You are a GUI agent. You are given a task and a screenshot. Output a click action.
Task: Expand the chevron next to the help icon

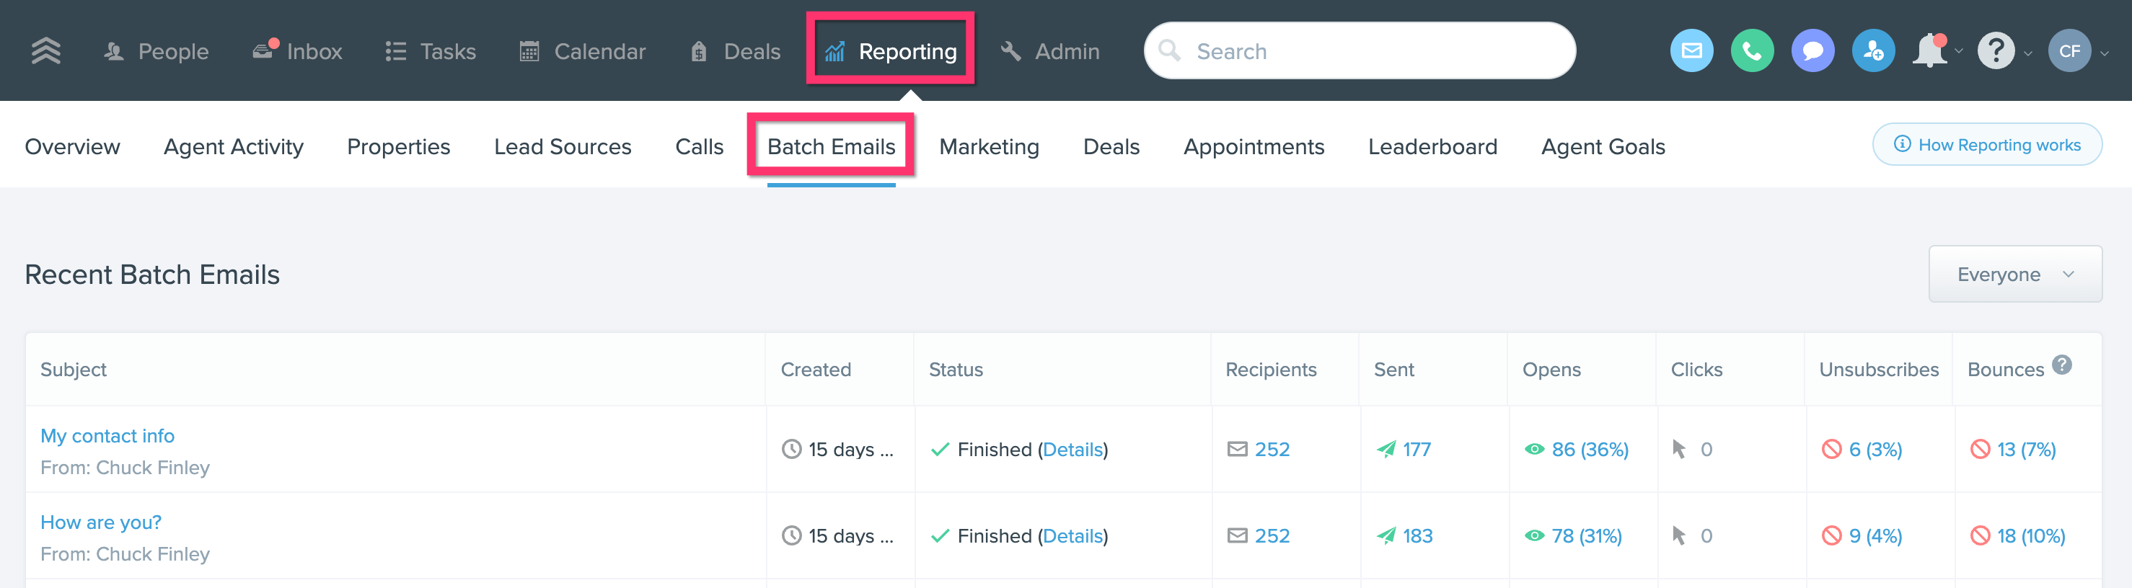pyautogui.click(x=2027, y=54)
